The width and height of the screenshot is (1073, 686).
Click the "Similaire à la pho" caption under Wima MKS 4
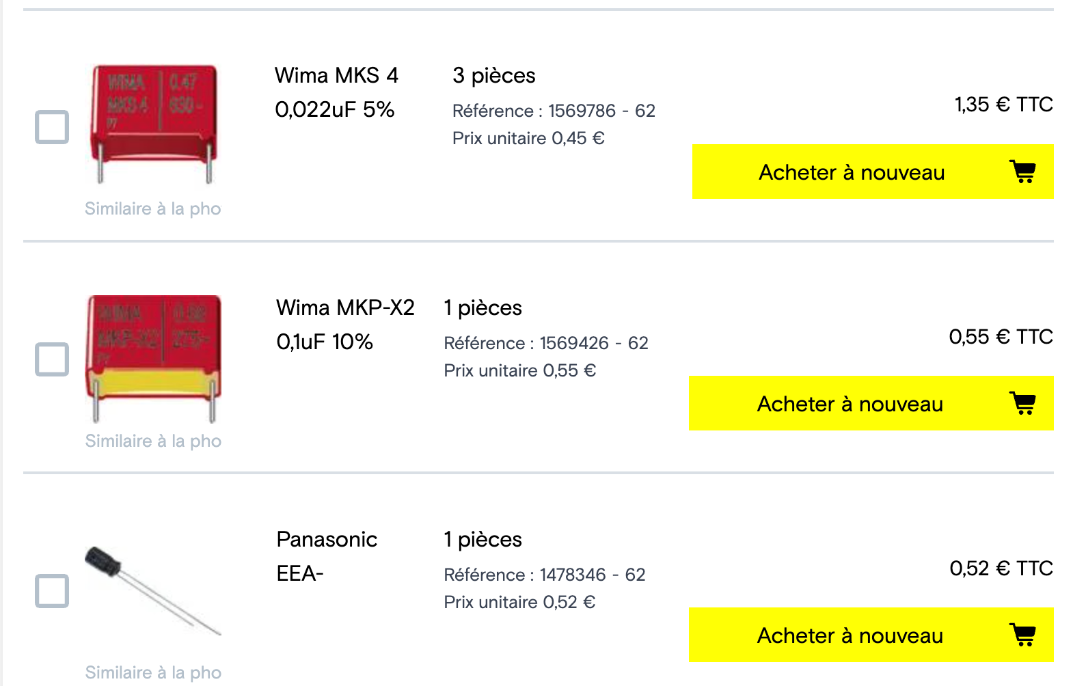(x=153, y=209)
